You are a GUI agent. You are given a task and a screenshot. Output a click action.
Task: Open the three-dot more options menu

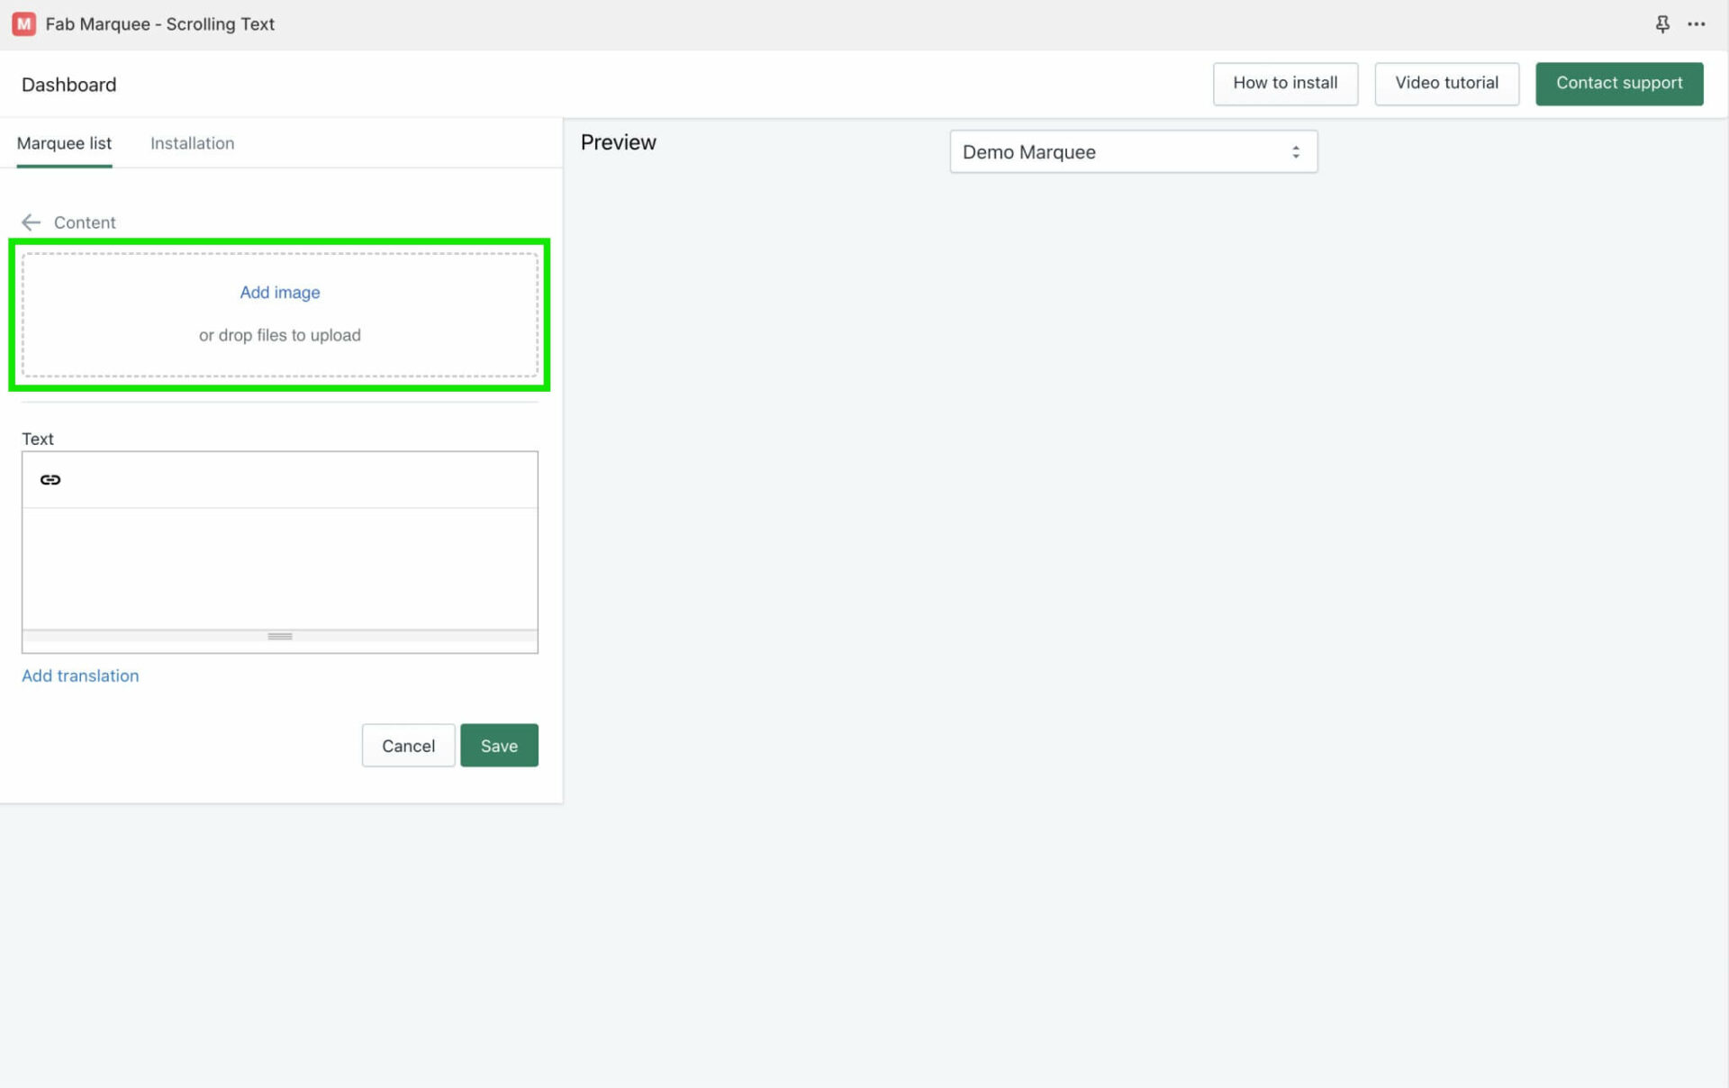click(x=1697, y=24)
